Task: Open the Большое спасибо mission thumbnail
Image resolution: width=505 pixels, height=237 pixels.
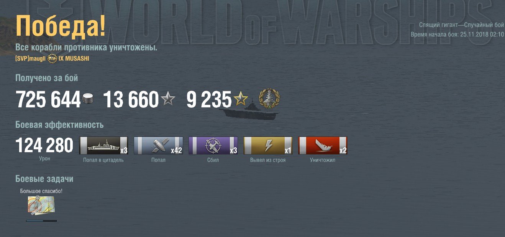Action: (41, 205)
